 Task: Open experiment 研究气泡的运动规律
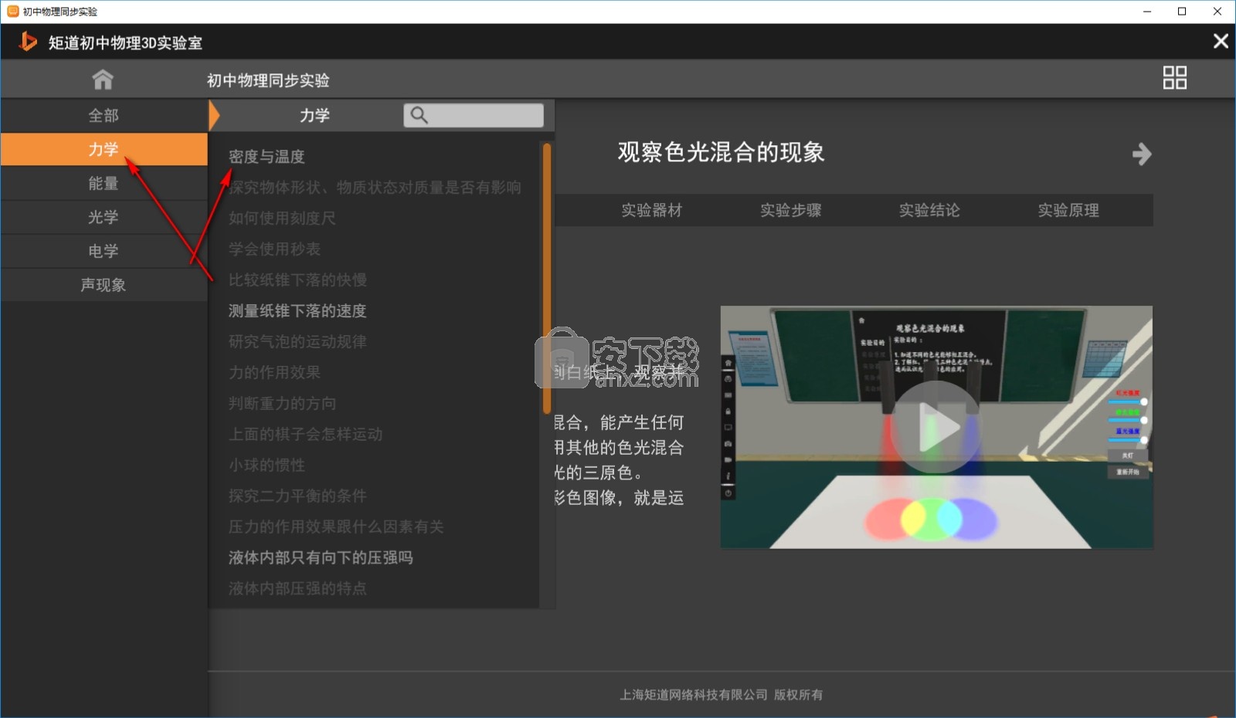(x=297, y=342)
